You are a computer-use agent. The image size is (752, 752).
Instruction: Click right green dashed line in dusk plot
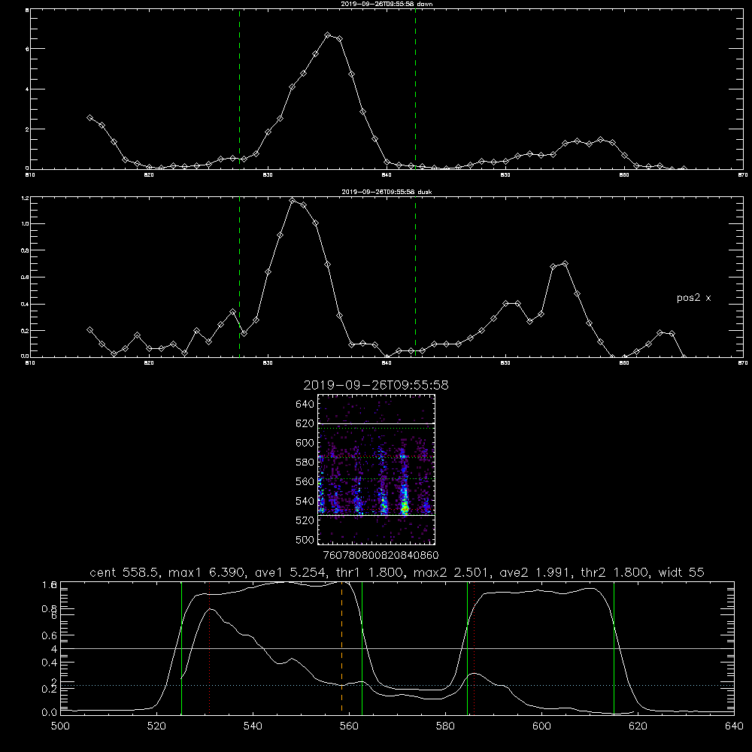click(415, 277)
